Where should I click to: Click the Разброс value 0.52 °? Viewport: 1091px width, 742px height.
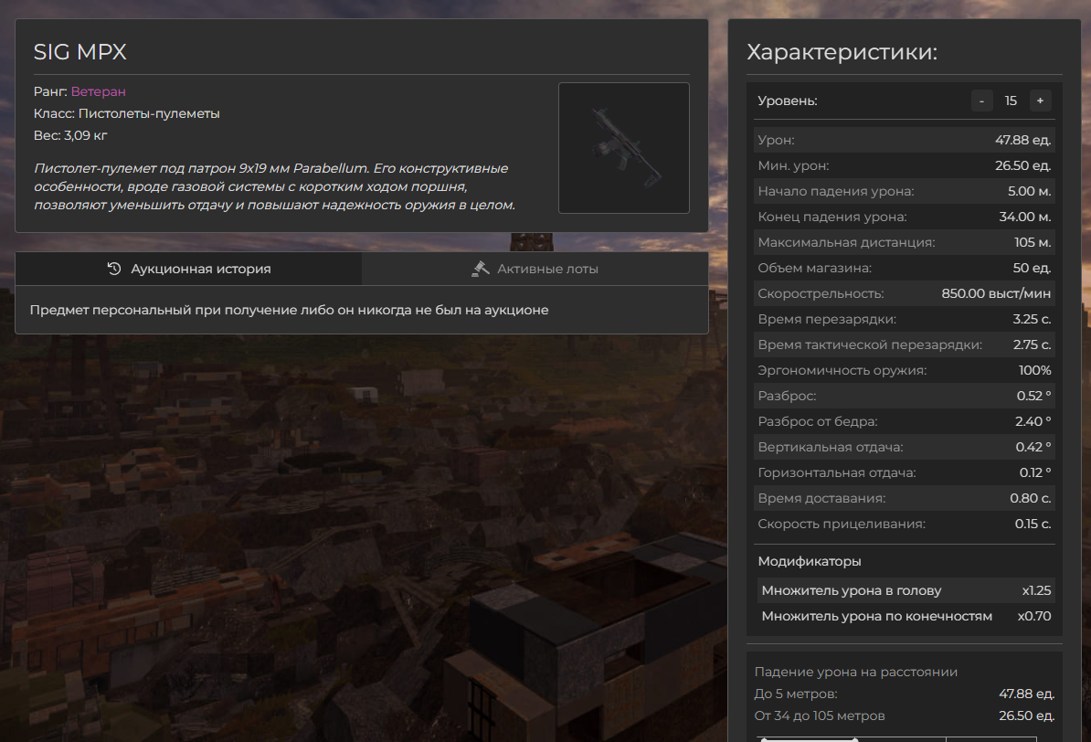(x=1034, y=396)
